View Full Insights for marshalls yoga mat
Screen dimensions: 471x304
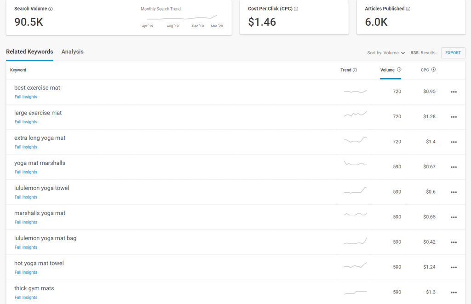click(26, 222)
